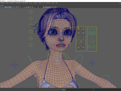Select the blue cross control near left arm
121x91 pixels.
14,65
